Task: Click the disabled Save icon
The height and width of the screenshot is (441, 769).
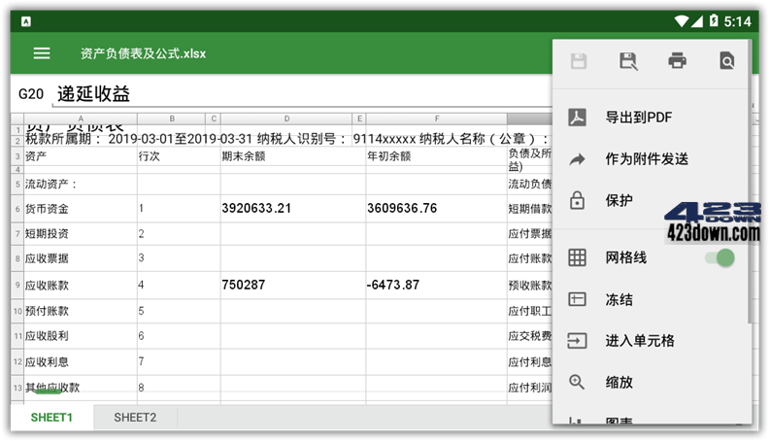Action: pos(579,61)
